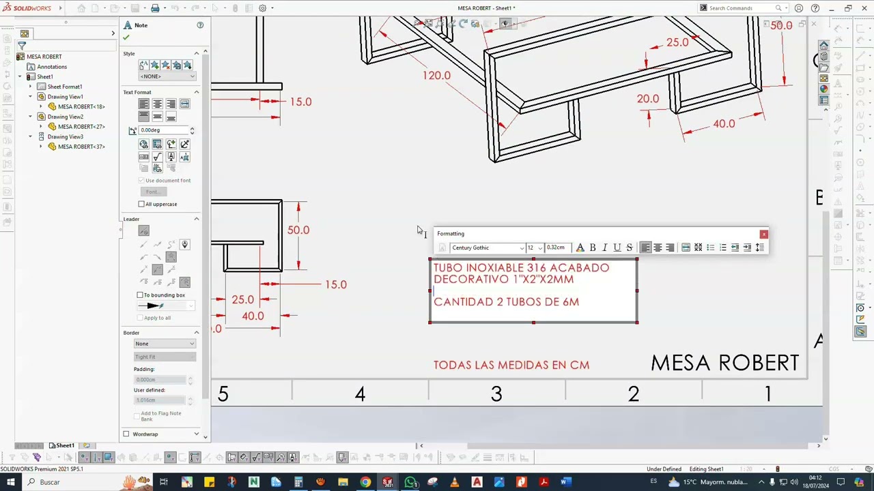Viewport: 874px width, 491px height.
Task: Open the Options gear in title toolbar
Action: coord(263,8)
